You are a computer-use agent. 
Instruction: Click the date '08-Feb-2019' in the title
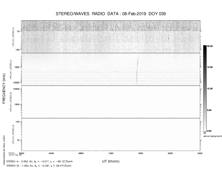[134, 14]
